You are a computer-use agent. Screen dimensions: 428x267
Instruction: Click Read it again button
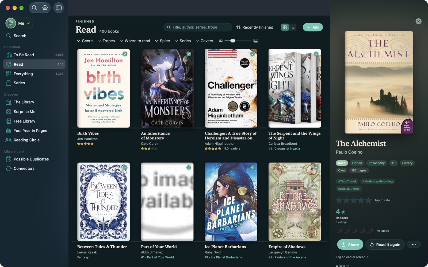[385, 245]
